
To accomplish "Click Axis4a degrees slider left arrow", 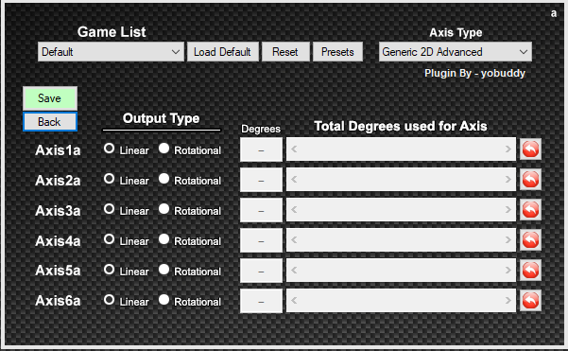I will tap(294, 239).
